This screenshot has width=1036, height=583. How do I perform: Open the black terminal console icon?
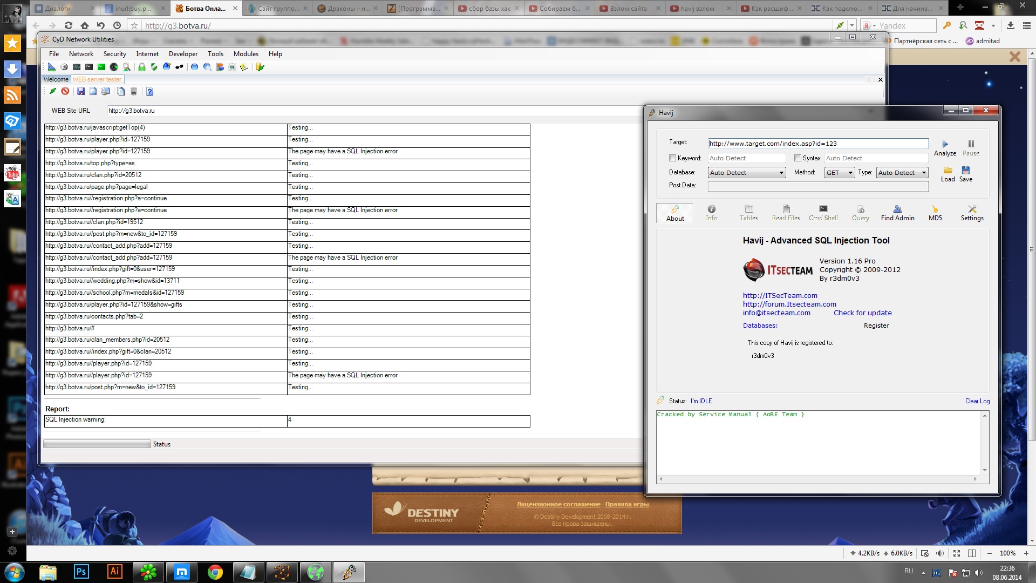(89, 67)
